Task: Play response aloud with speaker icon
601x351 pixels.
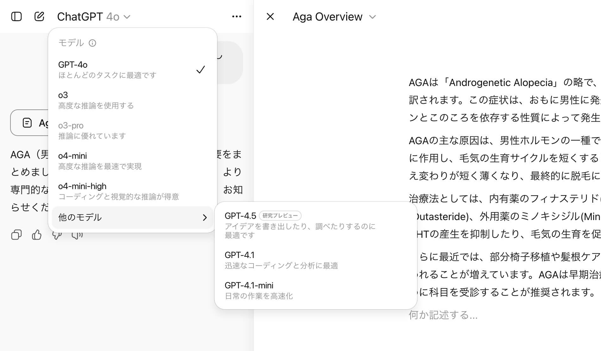Action: (77, 235)
